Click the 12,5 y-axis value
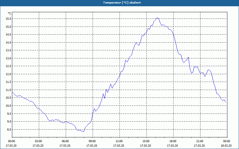The height and width of the screenshot is (149, 239). (x=8, y=66)
